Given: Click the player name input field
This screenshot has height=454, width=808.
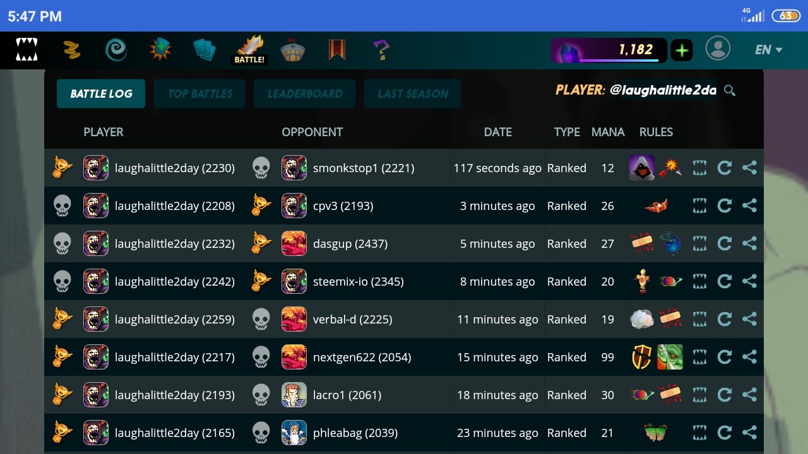Looking at the screenshot, I should tap(663, 90).
